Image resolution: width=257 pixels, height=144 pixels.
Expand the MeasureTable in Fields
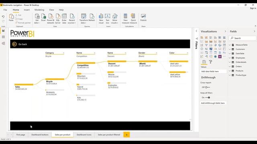[x=230, y=45]
